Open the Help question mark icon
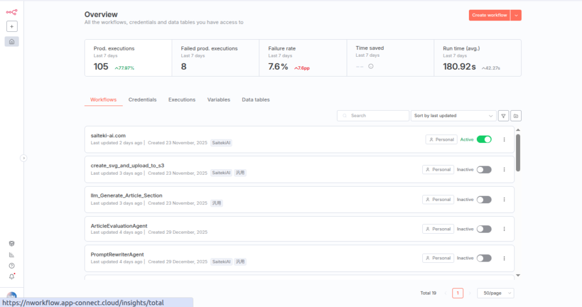Screen dimensions: 582x307 [12, 266]
